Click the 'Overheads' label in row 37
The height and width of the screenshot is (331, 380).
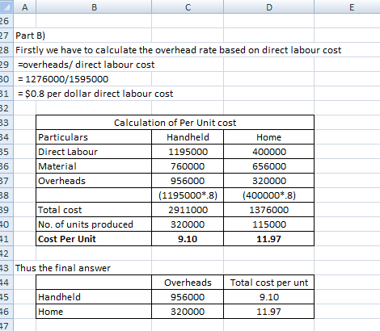click(x=94, y=181)
